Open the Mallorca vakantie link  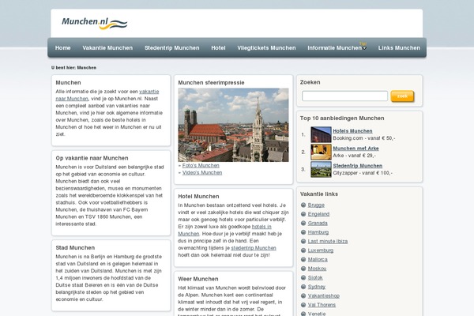click(x=318, y=259)
